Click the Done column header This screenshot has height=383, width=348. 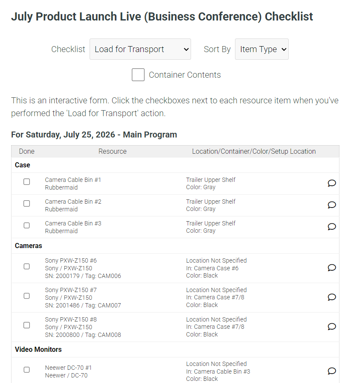26,152
